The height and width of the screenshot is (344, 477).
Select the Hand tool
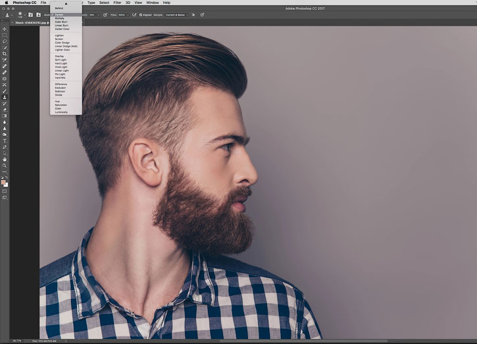point(5,159)
